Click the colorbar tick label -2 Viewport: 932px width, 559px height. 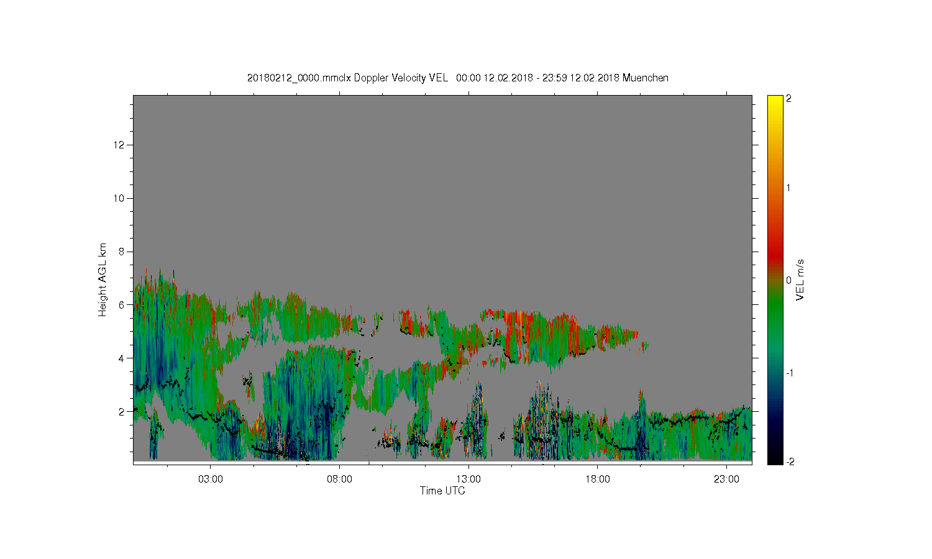coord(789,461)
